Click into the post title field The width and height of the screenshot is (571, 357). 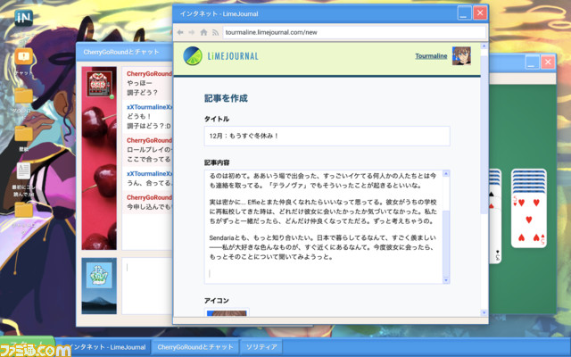(327, 136)
